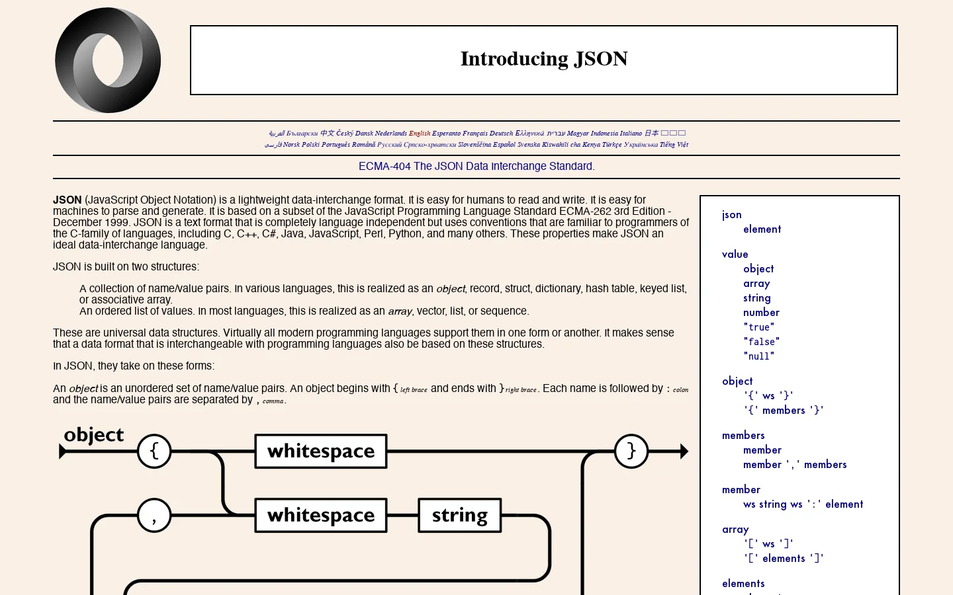Click the 'ws string ws : element' grammar rule

point(803,504)
